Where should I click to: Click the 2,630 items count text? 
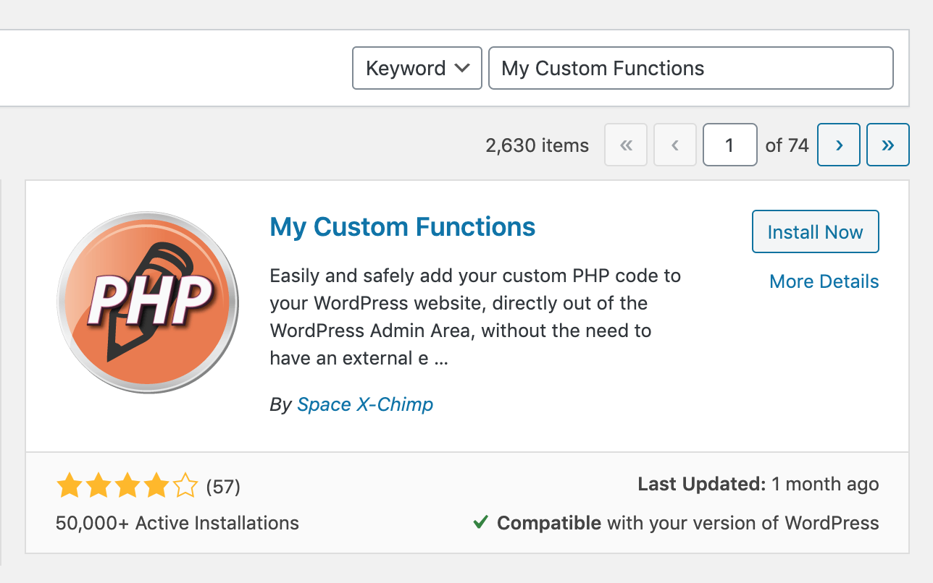click(537, 145)
